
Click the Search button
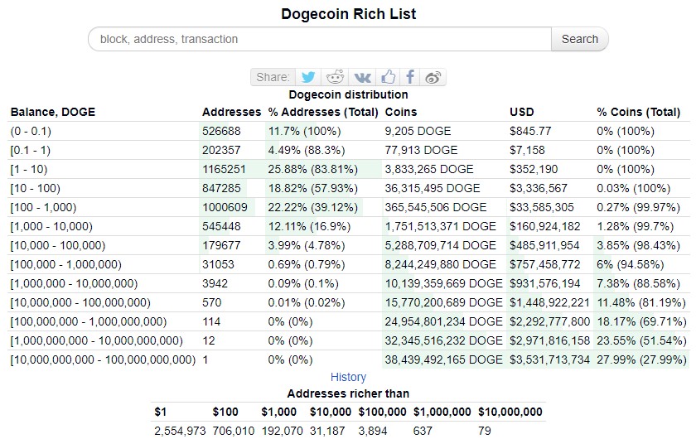[x=579, y=39]
